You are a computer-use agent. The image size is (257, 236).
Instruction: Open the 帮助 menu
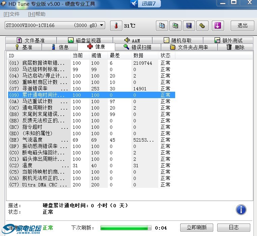36,14
